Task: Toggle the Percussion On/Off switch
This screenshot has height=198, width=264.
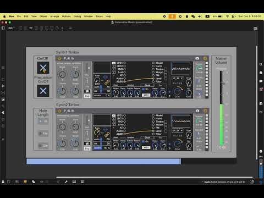Action: [43, 91]
